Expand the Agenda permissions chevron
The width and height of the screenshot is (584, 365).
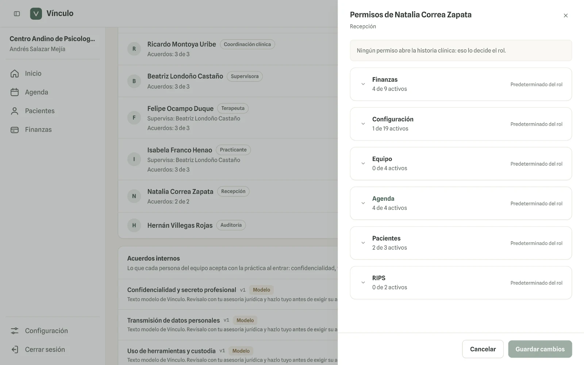(363, 203)
